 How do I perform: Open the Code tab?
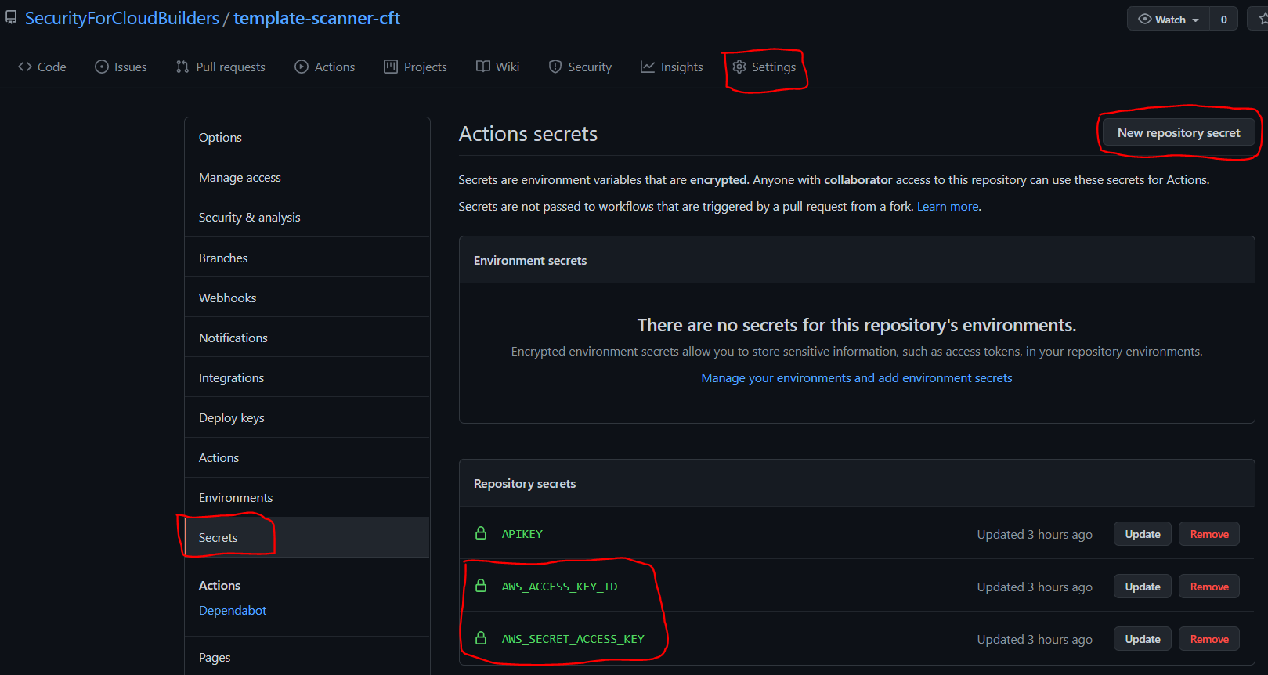pyautogui.click(x=42, y=67)
